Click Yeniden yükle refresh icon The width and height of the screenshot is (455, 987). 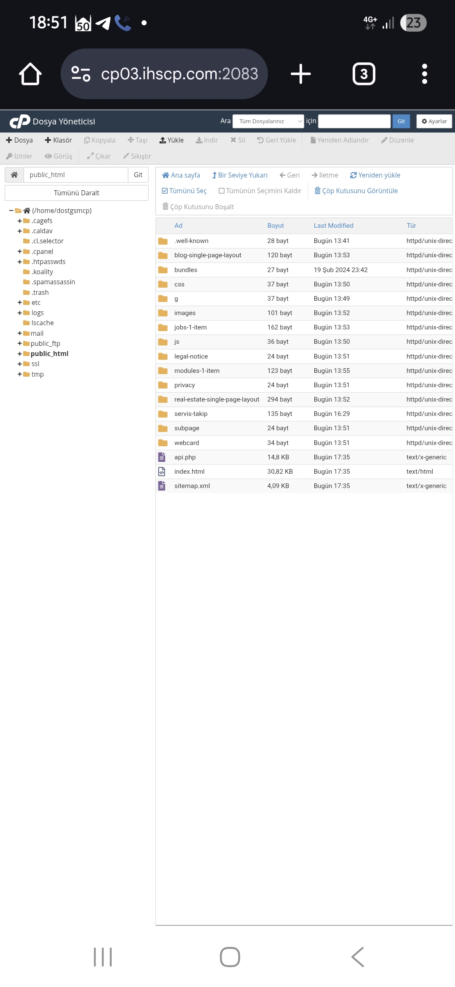click(x=353, y=175)
